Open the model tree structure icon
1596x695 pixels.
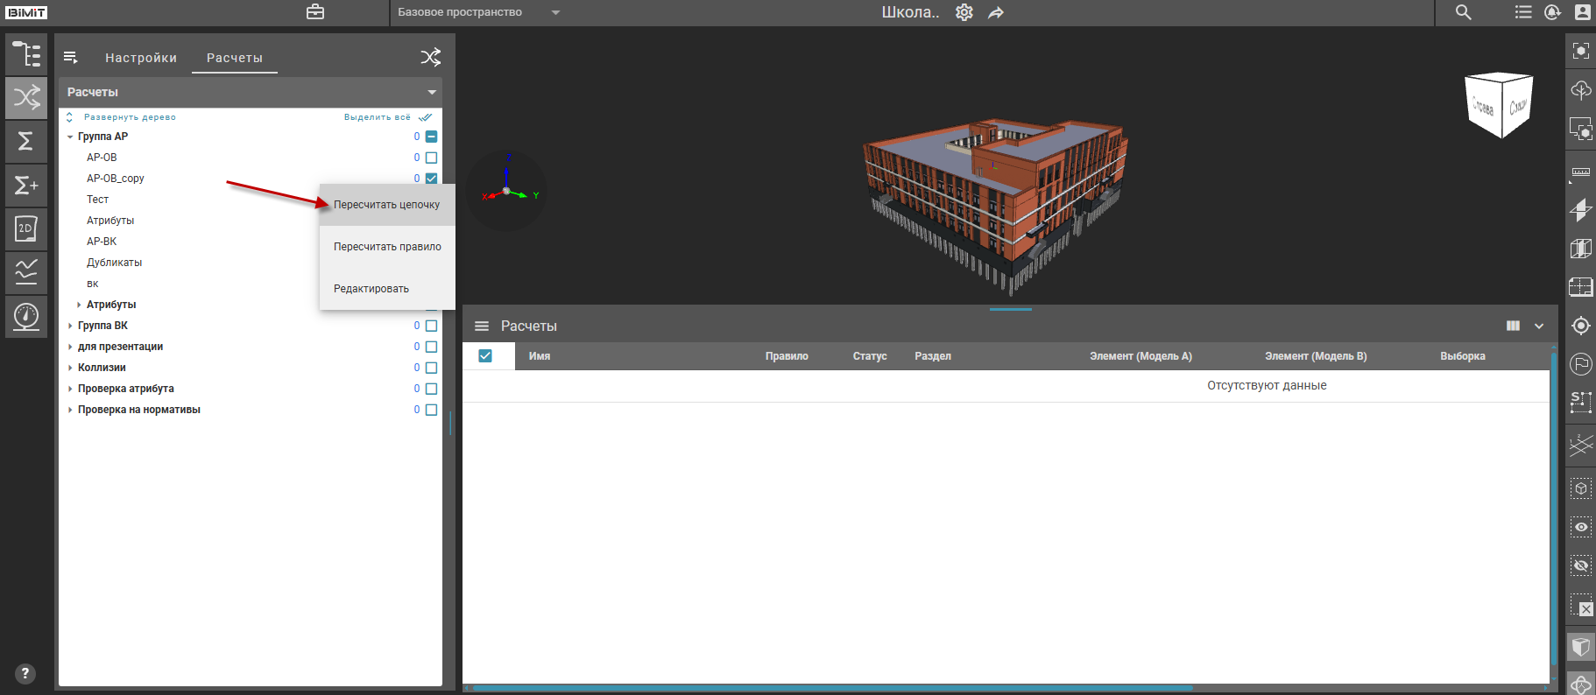(x=26, y=54)
